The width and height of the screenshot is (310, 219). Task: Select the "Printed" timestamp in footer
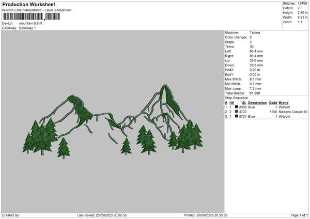point(206,215)
